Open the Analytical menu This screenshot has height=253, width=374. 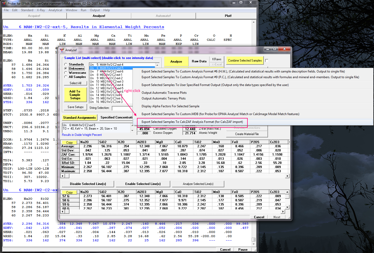[55, 10]
